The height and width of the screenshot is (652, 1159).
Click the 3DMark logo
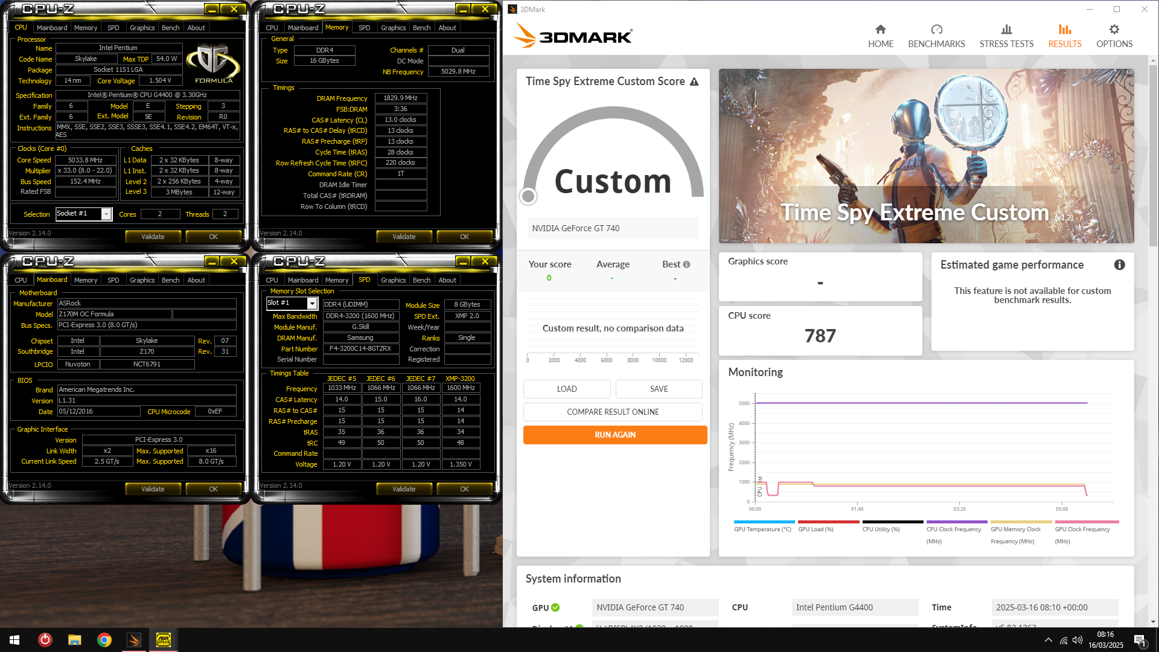(572, 36)
